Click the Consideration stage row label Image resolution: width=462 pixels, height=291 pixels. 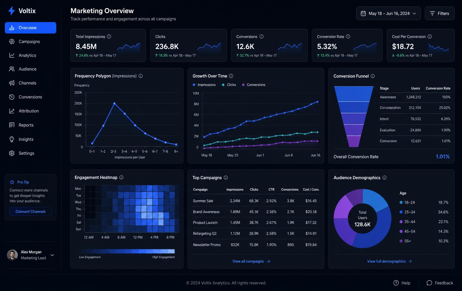pos(390,108)
